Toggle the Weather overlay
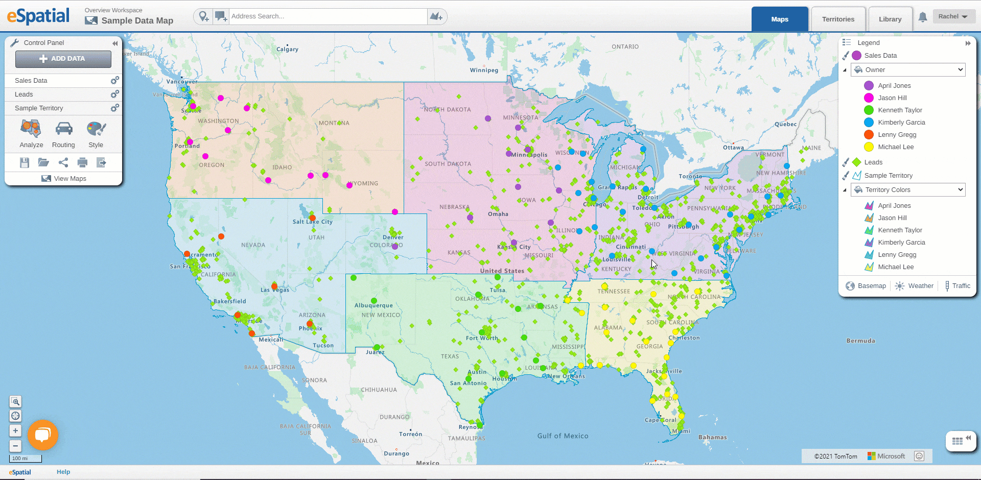981x480 pixels. (x=914, y=286)
